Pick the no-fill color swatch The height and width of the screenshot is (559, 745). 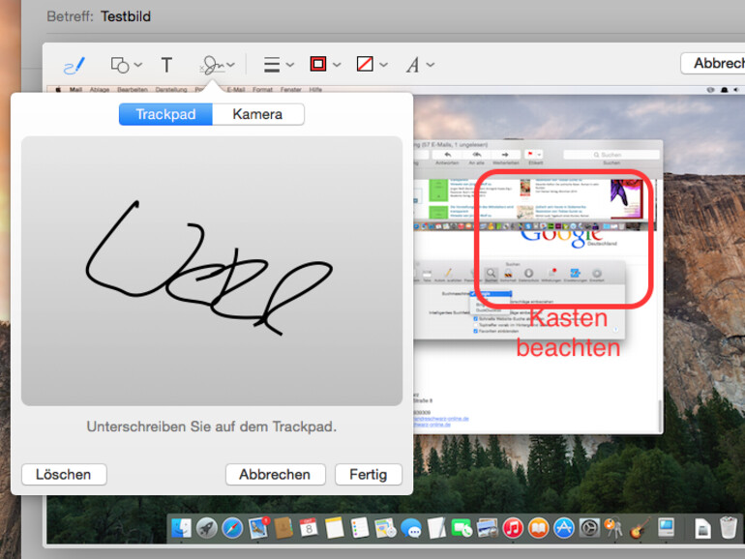[x=365, y=64]
